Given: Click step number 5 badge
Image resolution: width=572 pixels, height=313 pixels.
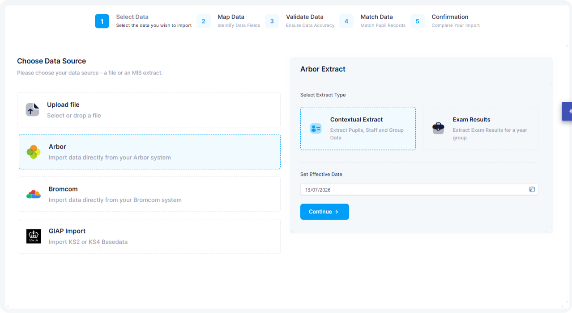Looking at the screenshot, I should point(418,21).
